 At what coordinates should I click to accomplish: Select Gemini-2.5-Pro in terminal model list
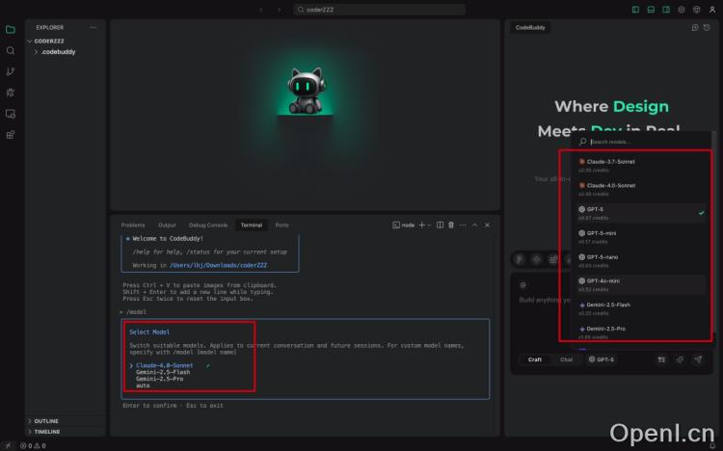pos(159,379)
